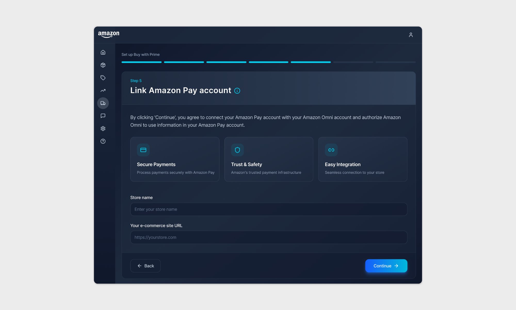Focus the Store name input field
516x310 pixels.
269,209
